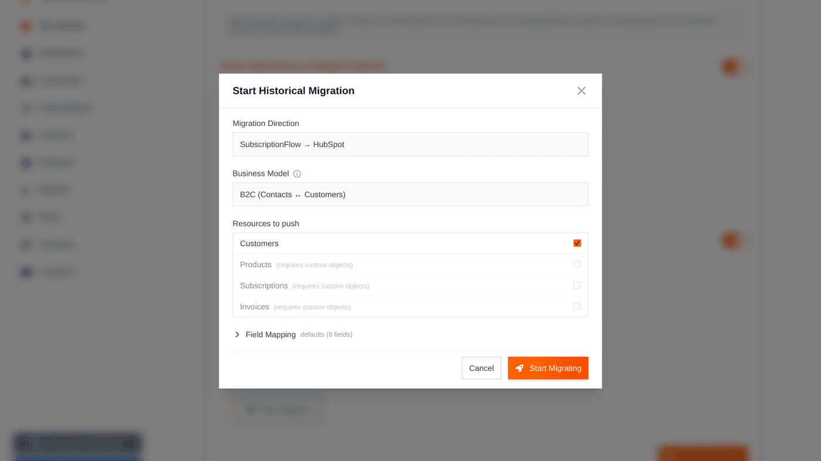Expand the Field Mapping chevron
This screenshot has width=821, height=461.
[x=237, y=334]
